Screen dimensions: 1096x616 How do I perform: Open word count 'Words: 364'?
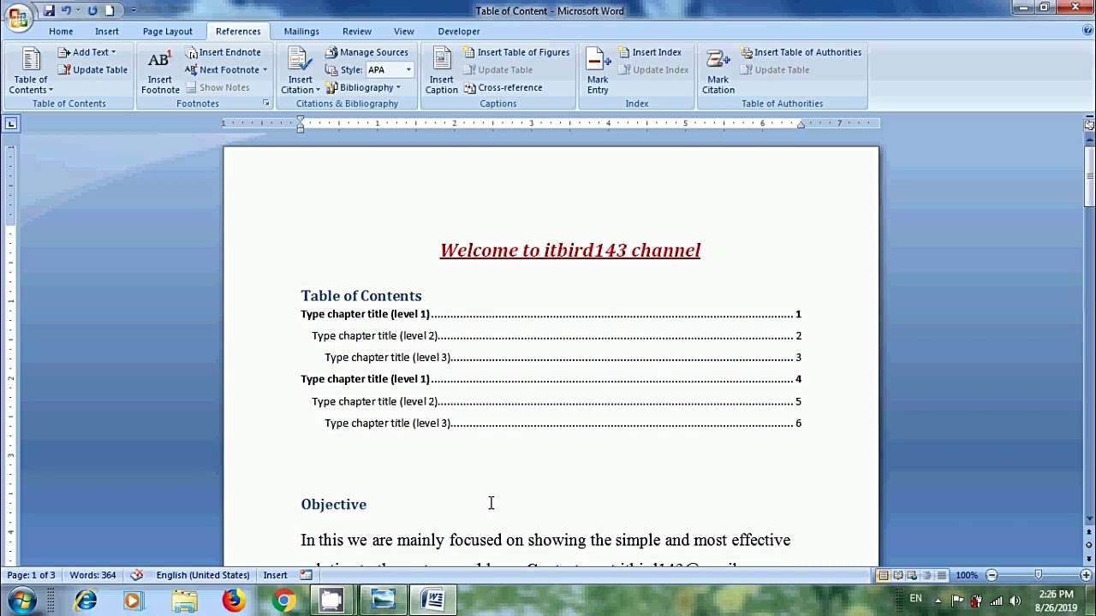pos(92,575)
